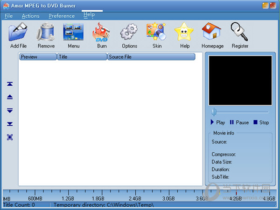Click the select all square icon
This screenshot has height=210, width=280.
(10, 137)
